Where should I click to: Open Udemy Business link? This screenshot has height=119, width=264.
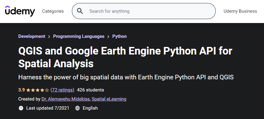point(240,11)
